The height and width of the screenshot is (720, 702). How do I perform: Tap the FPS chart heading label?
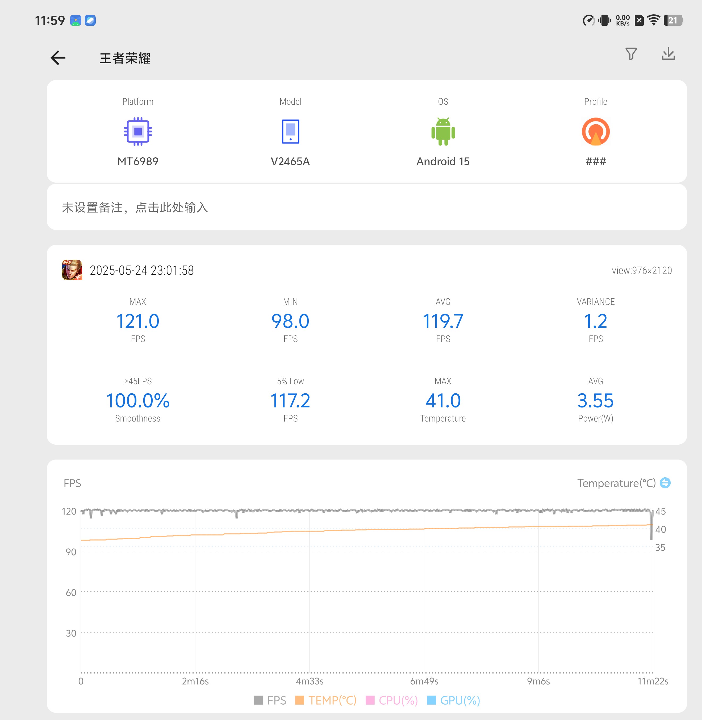72,483
